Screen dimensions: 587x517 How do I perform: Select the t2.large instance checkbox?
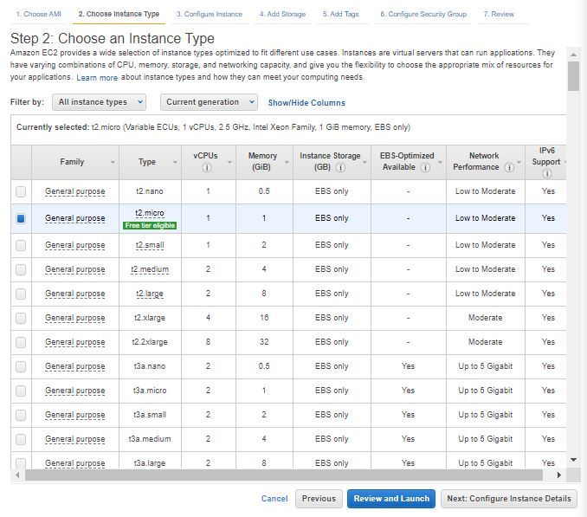pyautogui.click(x=21, y=294)
